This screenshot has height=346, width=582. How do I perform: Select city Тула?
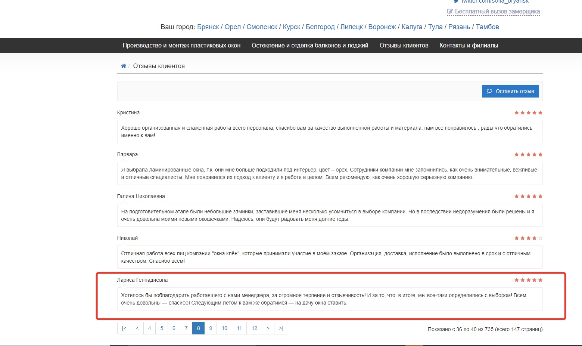(435, 27)
